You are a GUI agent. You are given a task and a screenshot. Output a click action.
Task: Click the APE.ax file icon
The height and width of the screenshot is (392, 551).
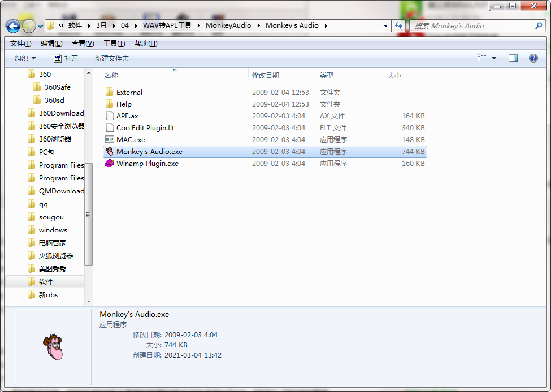tap(110, 116)
